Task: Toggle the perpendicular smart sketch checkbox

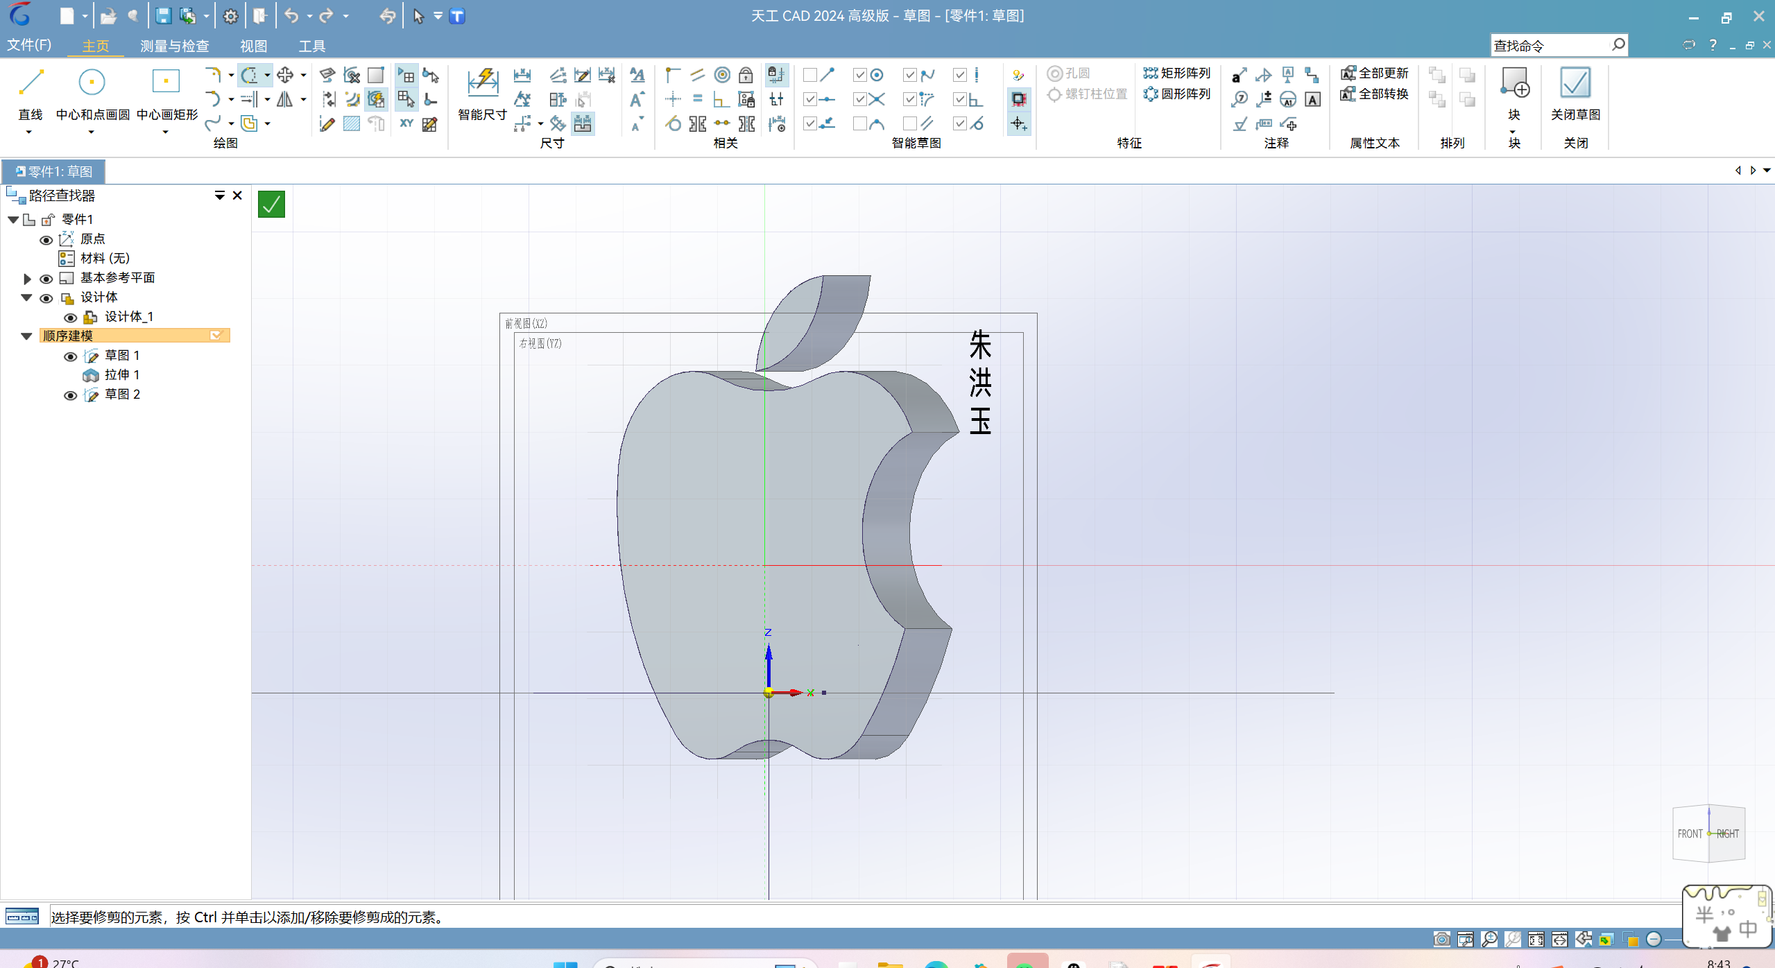Action: pyautogui.click(x=959, y=99)
